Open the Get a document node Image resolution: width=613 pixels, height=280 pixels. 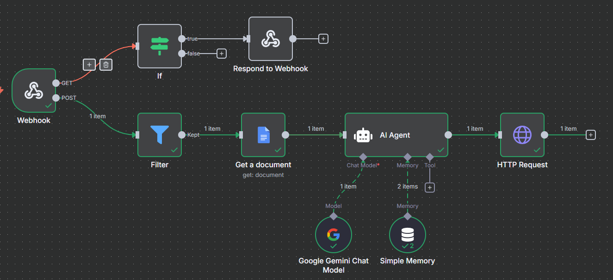tap(263, 135)
